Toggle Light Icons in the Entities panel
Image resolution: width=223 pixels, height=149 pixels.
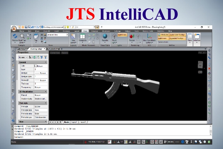(x=163, y=38)
